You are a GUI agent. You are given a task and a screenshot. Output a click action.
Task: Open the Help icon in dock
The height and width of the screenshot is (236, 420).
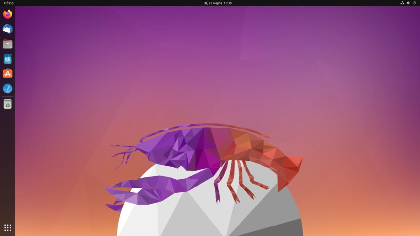(x=8, y=88)
